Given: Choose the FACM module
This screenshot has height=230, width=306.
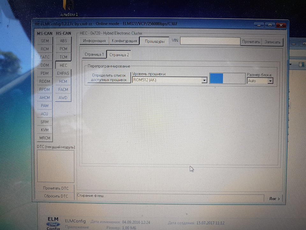Looking at the screenshot, I should [63, 89].
